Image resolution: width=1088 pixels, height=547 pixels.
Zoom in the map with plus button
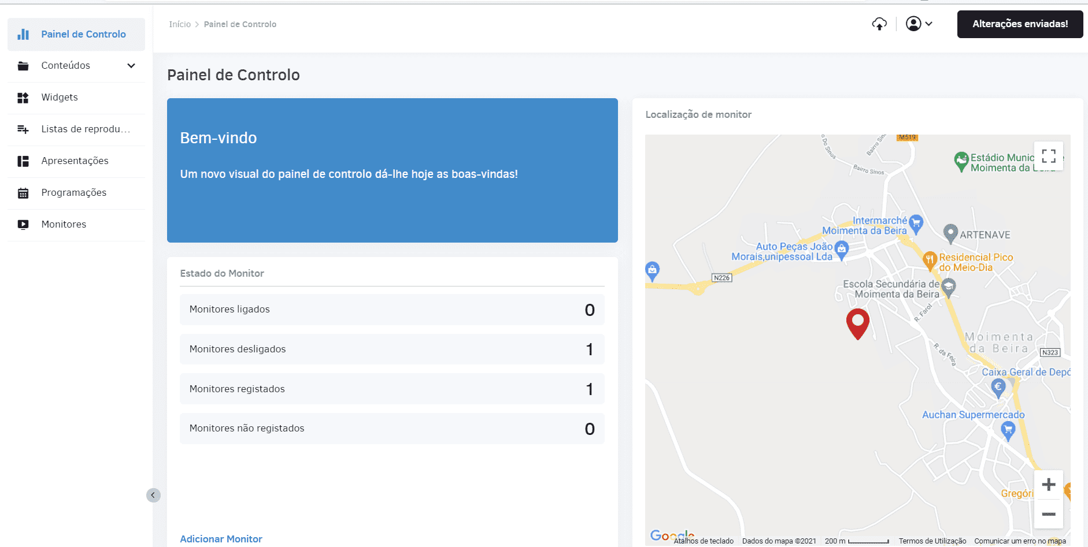pyautogui.click(x=1049, y=485)
